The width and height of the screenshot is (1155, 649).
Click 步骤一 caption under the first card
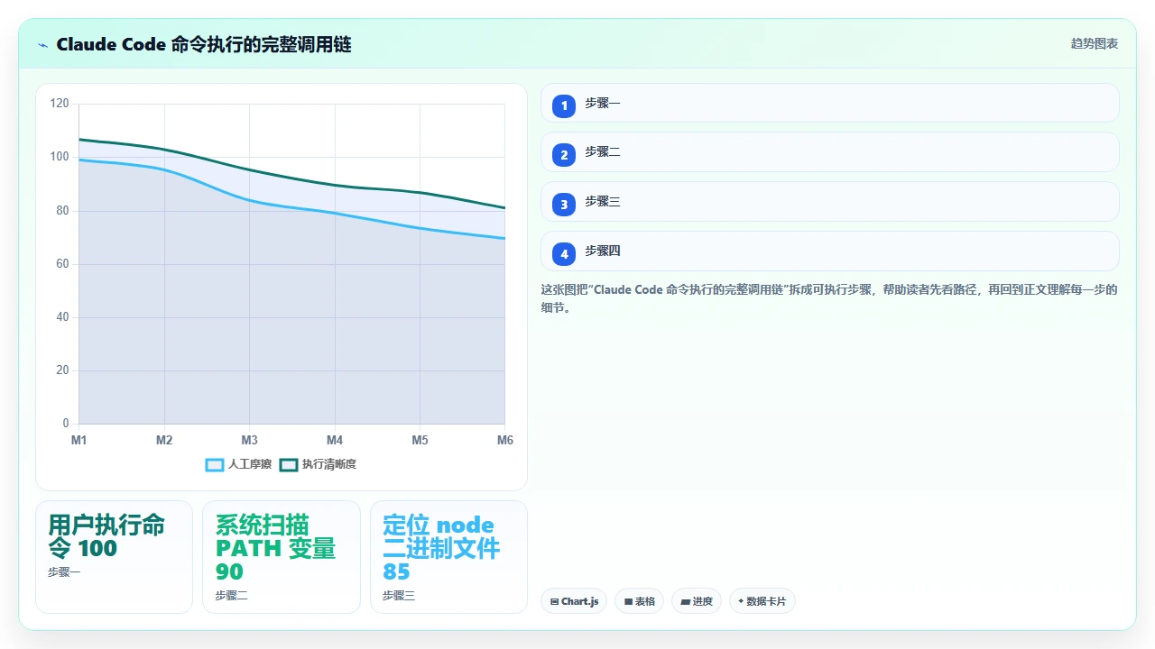pos(64,572)
